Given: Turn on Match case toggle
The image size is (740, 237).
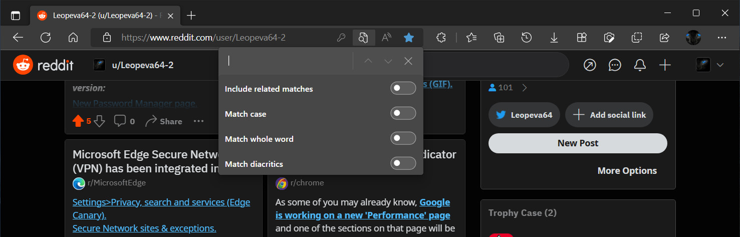Looking at the screenshot, I should tap(403, 114).
